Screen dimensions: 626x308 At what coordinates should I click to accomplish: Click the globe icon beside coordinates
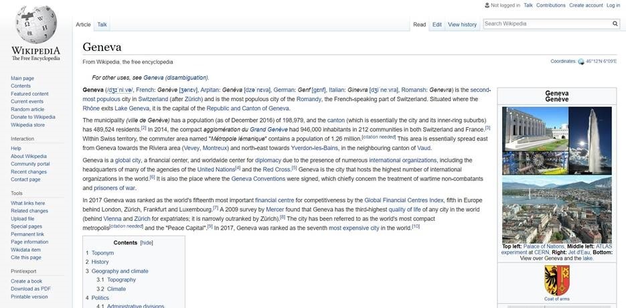tap(581, 61)
